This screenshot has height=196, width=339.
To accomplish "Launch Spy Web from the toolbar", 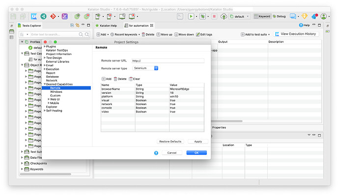I will pyautogui.click(x=77, y=16).
